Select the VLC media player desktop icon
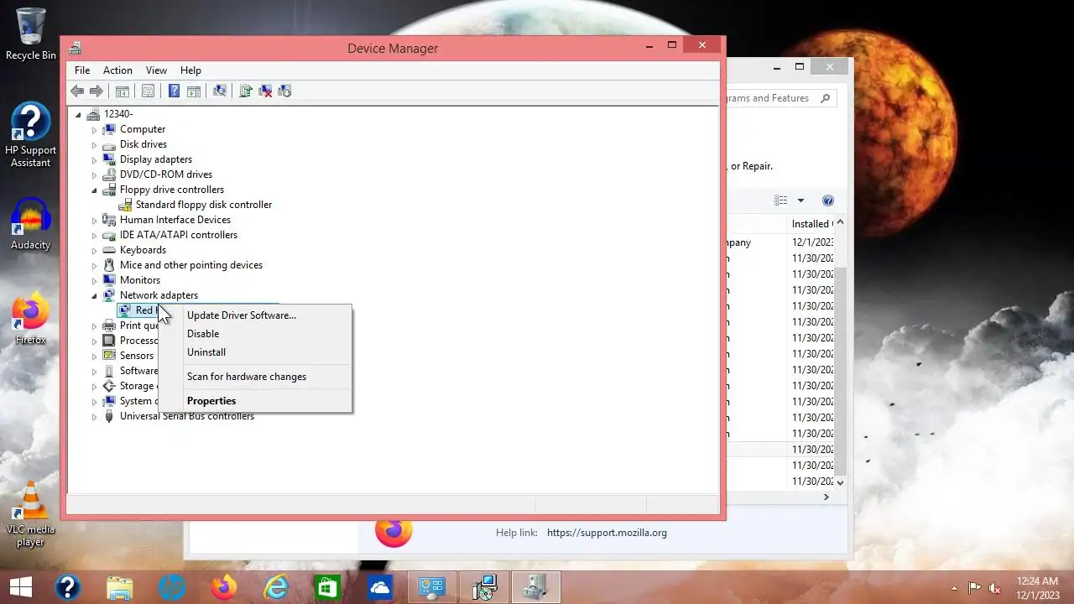Viewport: 1074px width, 604px height. click(31, 514)
